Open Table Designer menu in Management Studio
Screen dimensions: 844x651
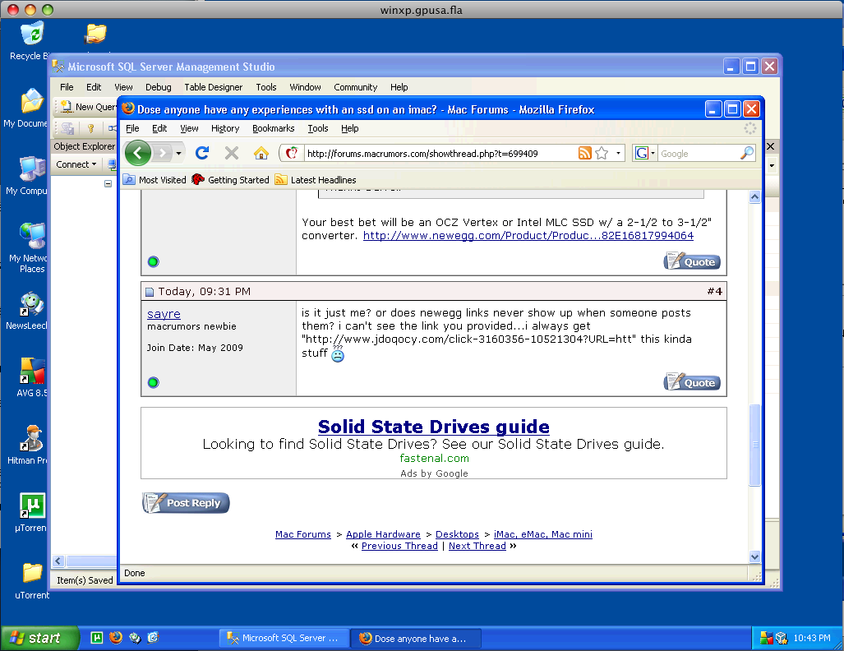click(213, 86)
